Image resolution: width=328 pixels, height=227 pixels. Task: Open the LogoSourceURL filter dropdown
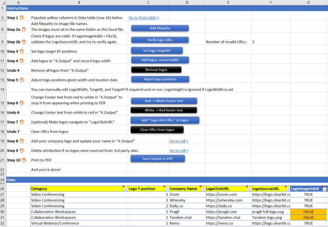tap(288, 189)
